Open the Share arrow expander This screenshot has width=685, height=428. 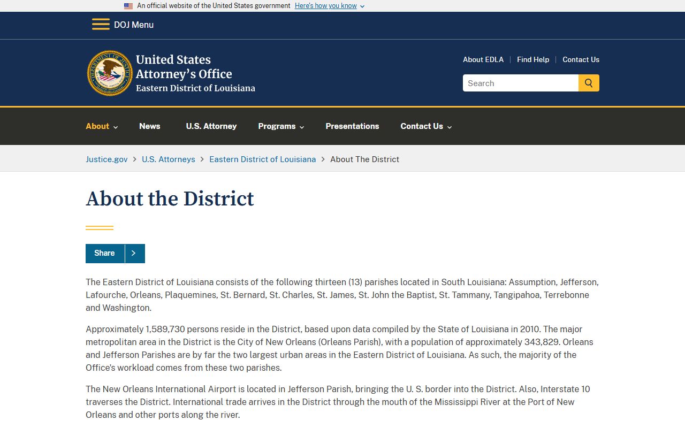[x=134, y=254]
